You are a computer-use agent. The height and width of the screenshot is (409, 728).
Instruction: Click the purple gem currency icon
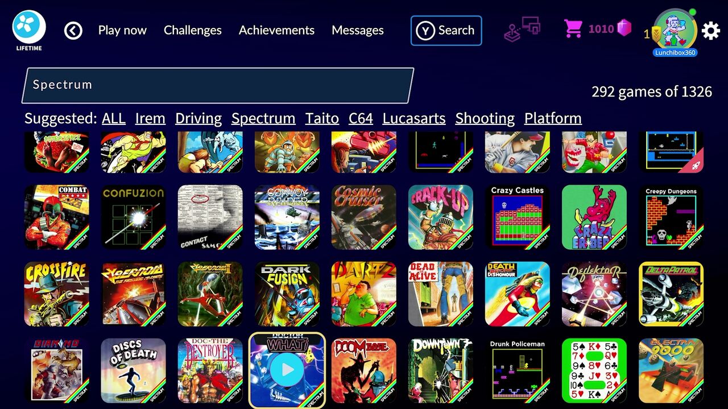coord(624,28)
